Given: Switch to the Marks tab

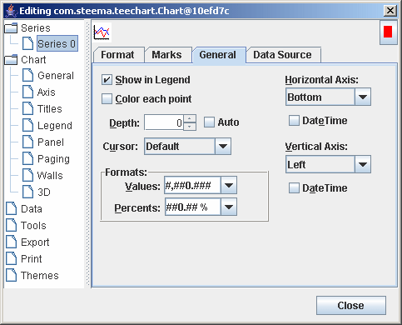Looking at the screenshot, I should pos(168,55).
